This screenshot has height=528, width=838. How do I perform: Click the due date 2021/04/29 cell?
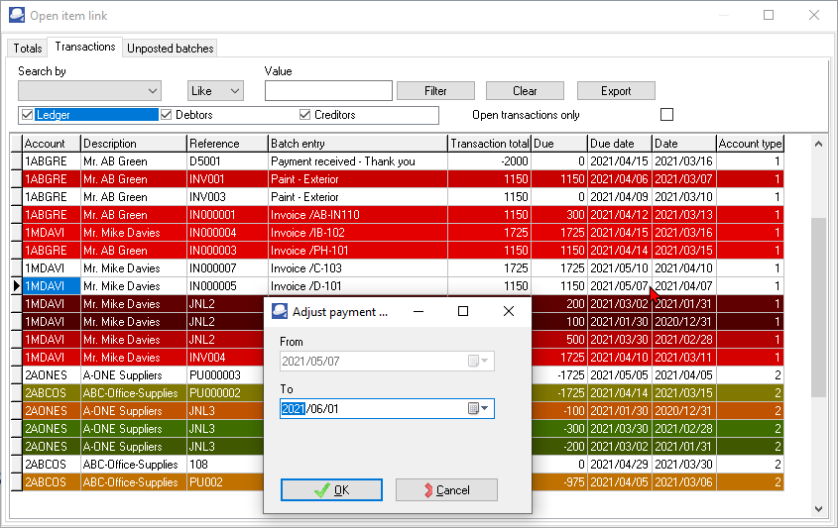pos(620,465)
